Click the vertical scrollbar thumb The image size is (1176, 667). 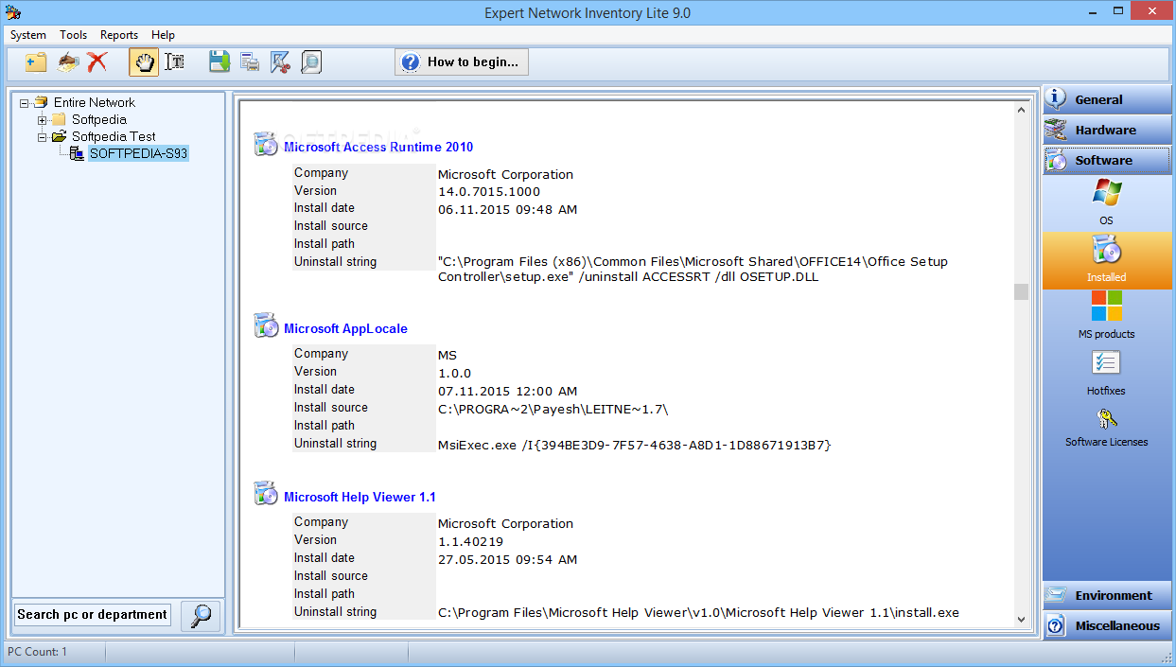point(1021,292)
